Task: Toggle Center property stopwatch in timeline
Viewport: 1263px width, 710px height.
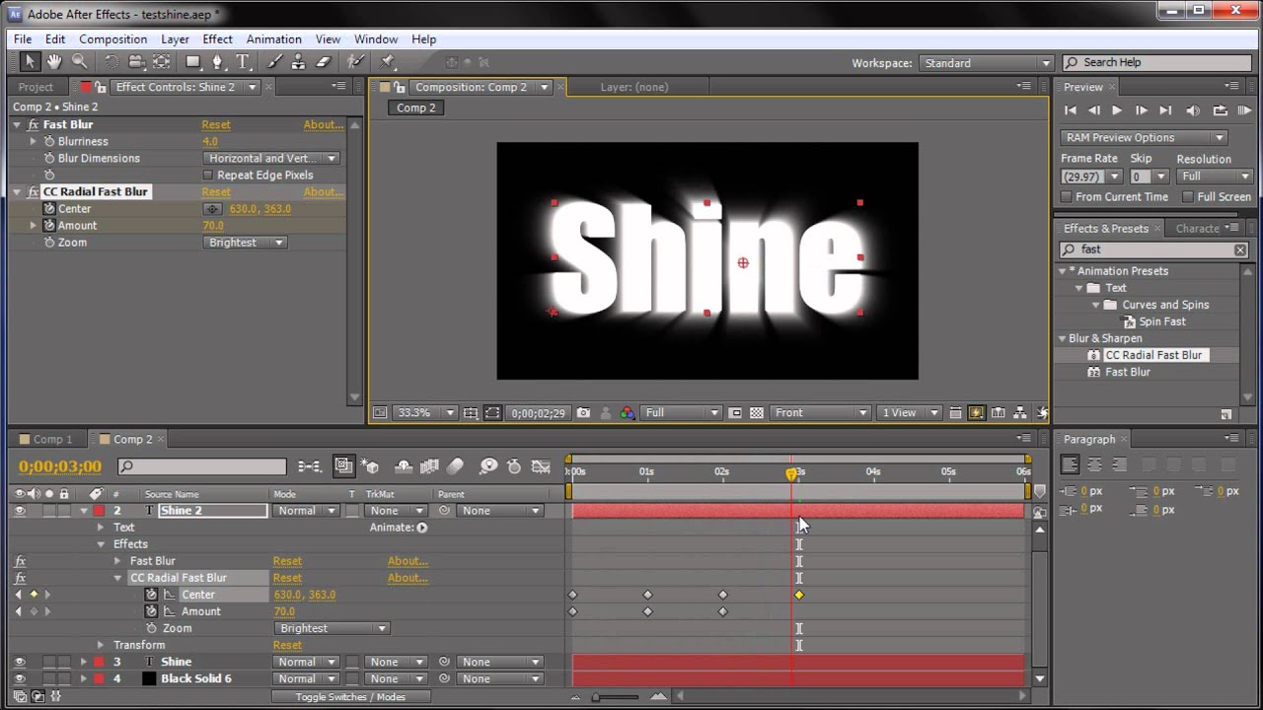Action: [151, 595]
